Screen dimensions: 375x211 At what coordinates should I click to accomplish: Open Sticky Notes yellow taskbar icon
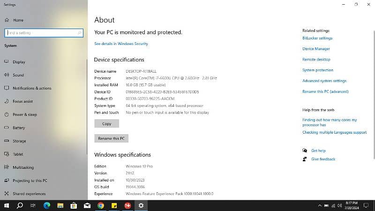pyautogui.click(x=114, y=205)
